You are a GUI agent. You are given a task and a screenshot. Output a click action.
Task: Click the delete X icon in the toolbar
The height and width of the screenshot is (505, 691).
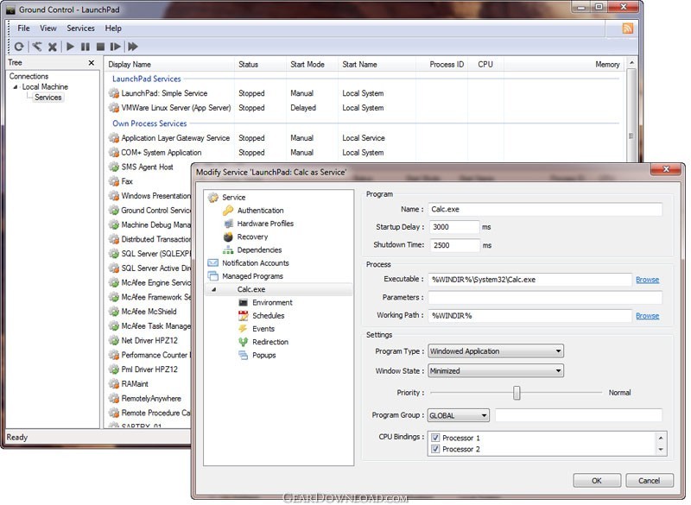click(x=53, y=47)
